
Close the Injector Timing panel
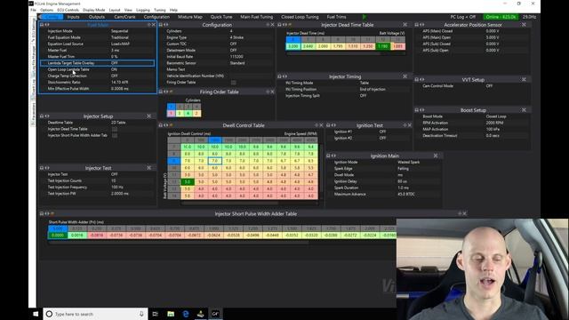click(405, 76)
